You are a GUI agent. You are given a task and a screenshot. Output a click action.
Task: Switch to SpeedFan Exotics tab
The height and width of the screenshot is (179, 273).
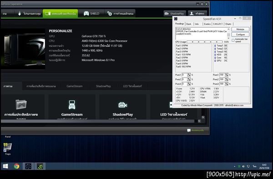pyautogui.click(x=207, y=24)
